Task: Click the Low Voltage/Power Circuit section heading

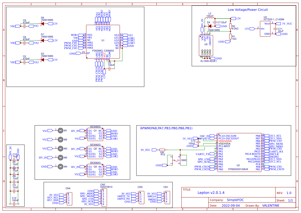Action: (247, 10)
